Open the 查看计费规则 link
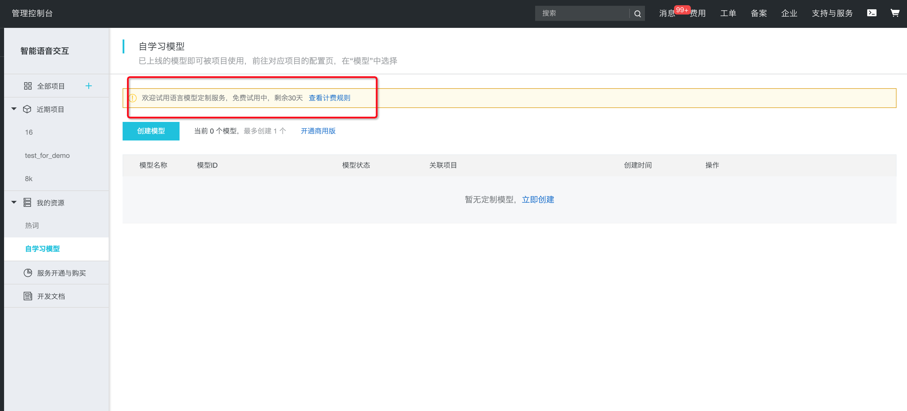This screenshot has height=411, width=907. tap(329, 98)
